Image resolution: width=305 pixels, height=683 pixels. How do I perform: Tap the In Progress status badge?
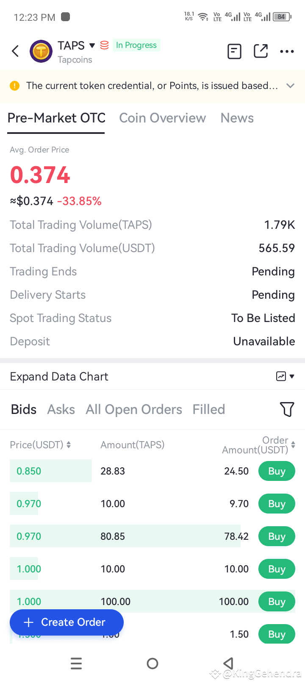[136, 45]
